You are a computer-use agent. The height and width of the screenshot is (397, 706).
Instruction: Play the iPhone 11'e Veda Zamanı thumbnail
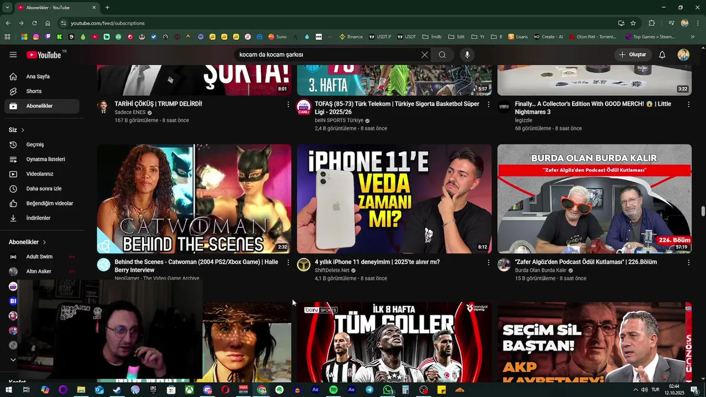click(x=394, y=198)
